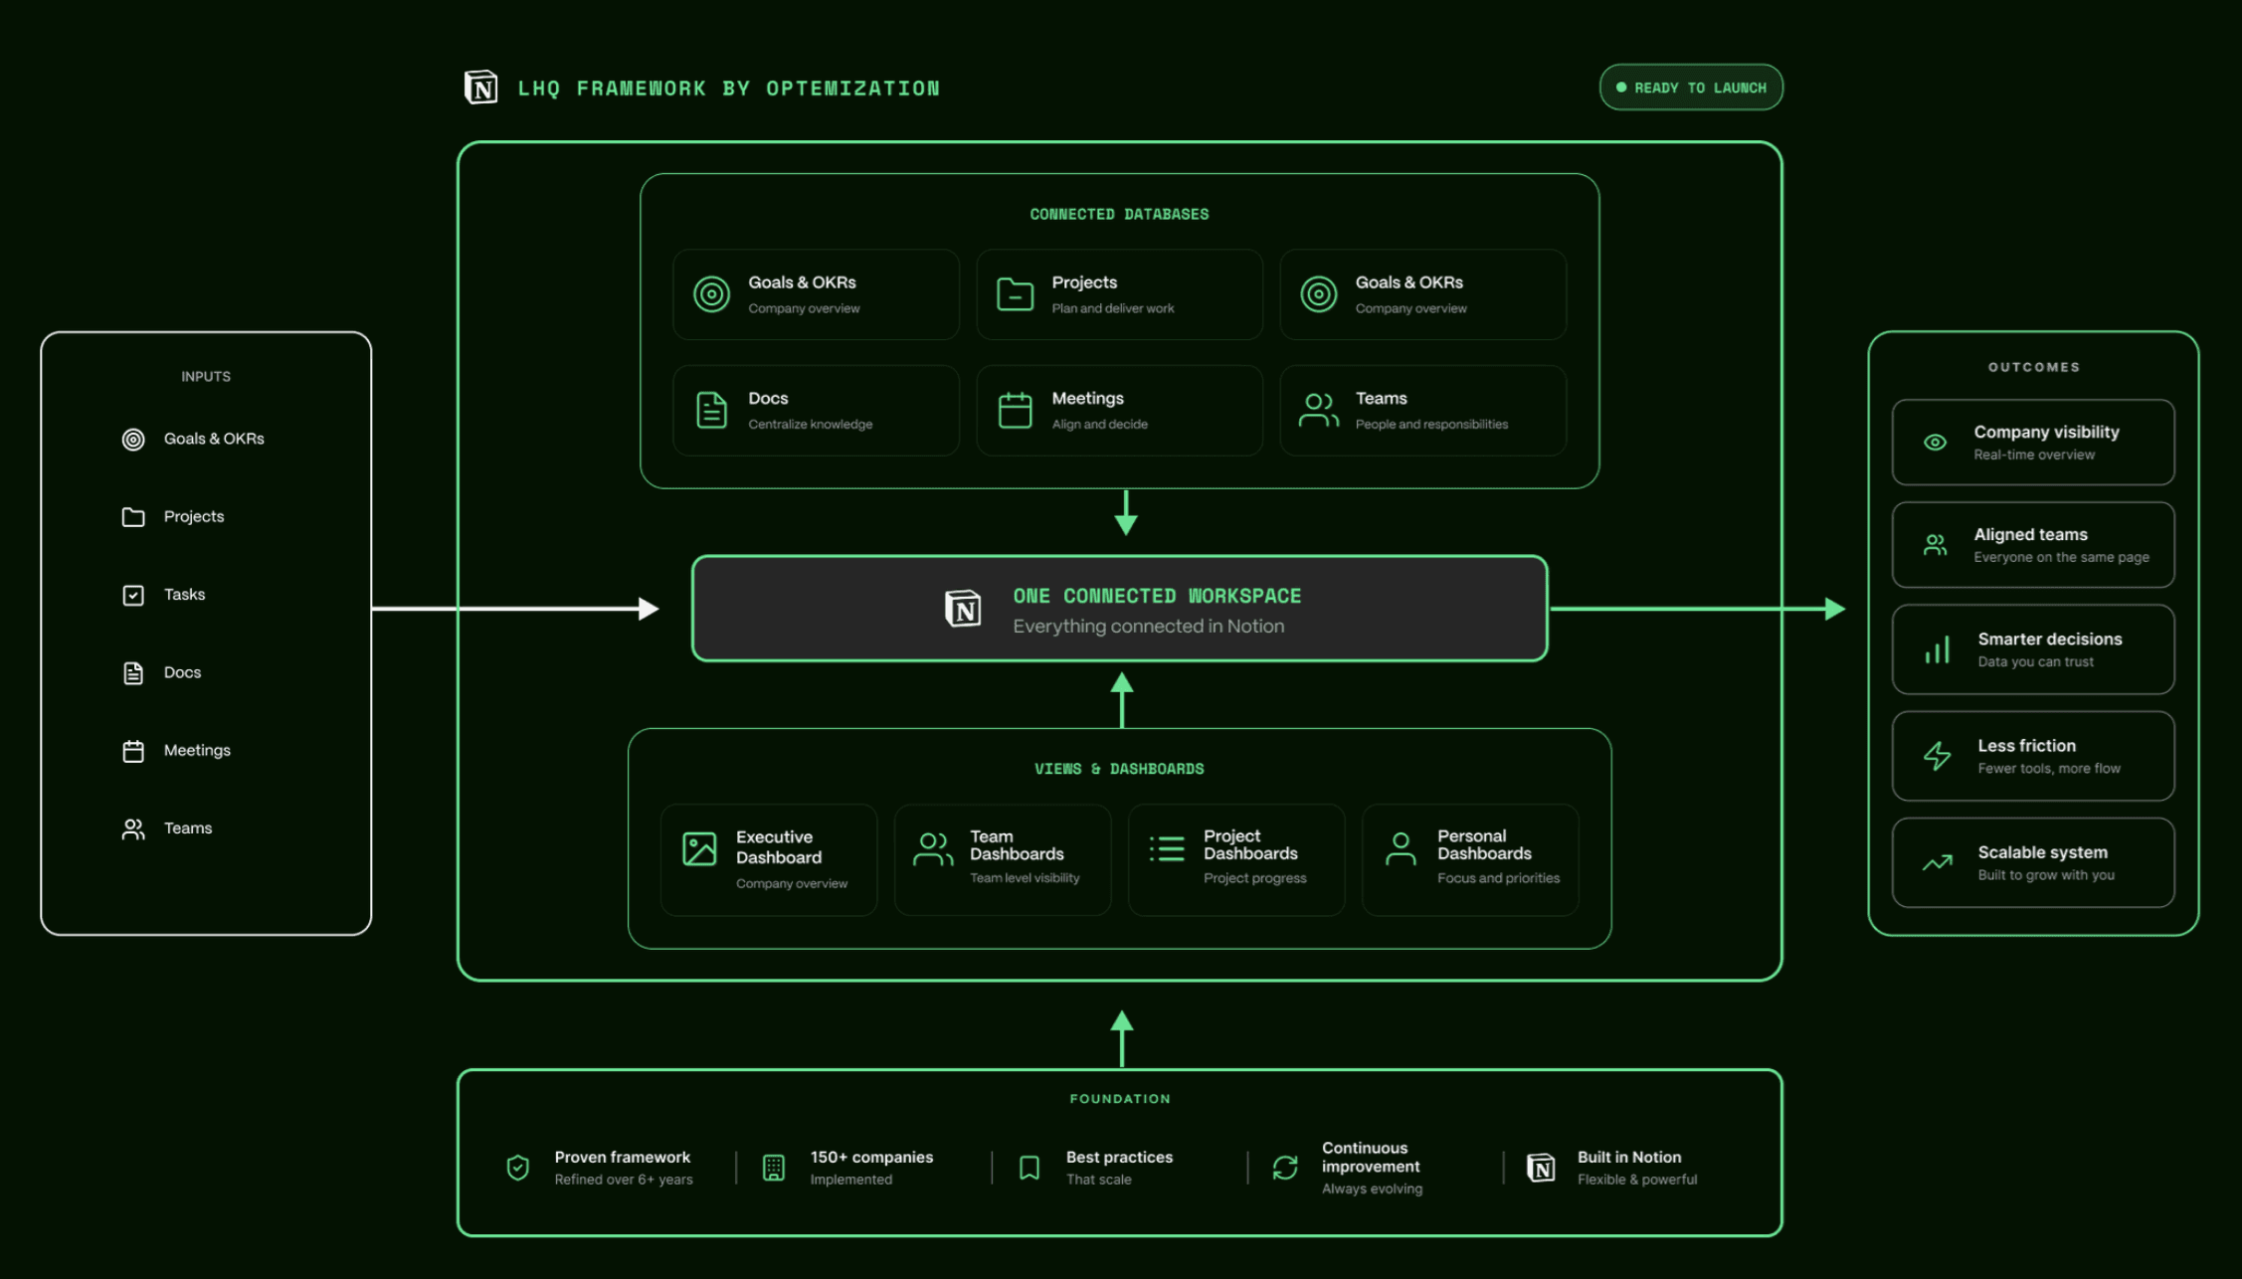Click the Views & Dashboards section heading
This screenshot has height=1279, width=2242.
pos(1119,769)
